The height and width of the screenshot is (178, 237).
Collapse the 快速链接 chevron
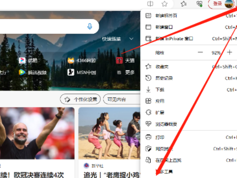[131, 39]
